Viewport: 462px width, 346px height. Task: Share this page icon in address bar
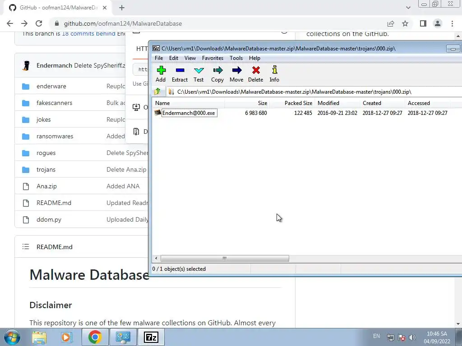(x=391, y=23)
